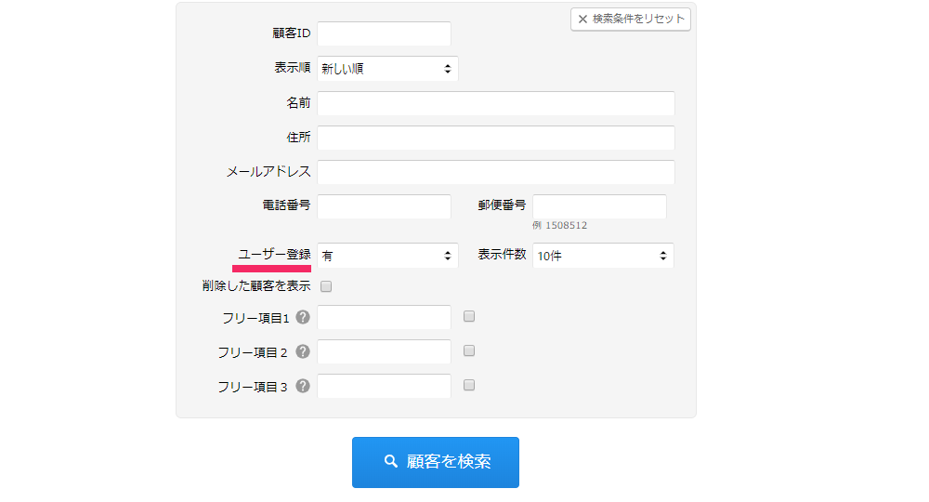Click into the 住所 address field
The width and height of the screenshot is (929, 502).
tap(495, 138)
